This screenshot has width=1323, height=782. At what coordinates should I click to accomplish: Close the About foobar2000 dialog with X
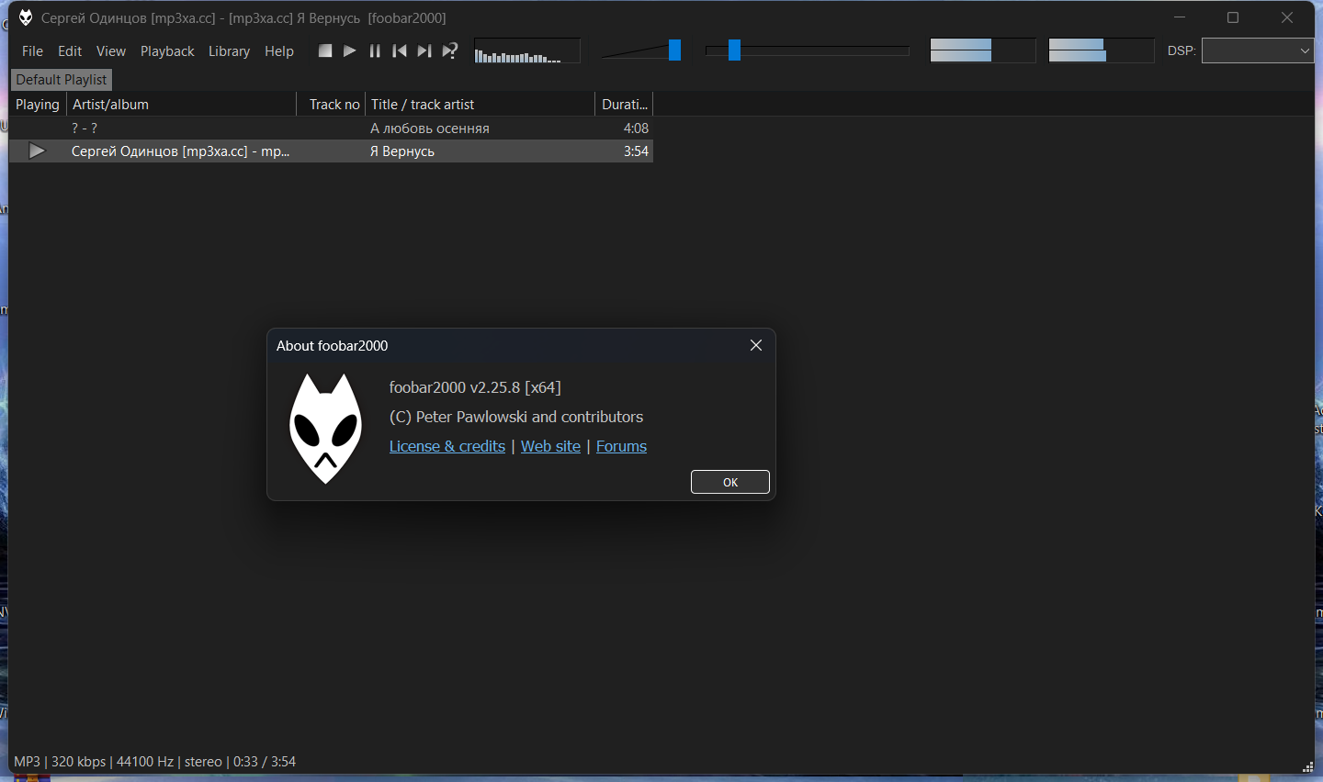756,345
